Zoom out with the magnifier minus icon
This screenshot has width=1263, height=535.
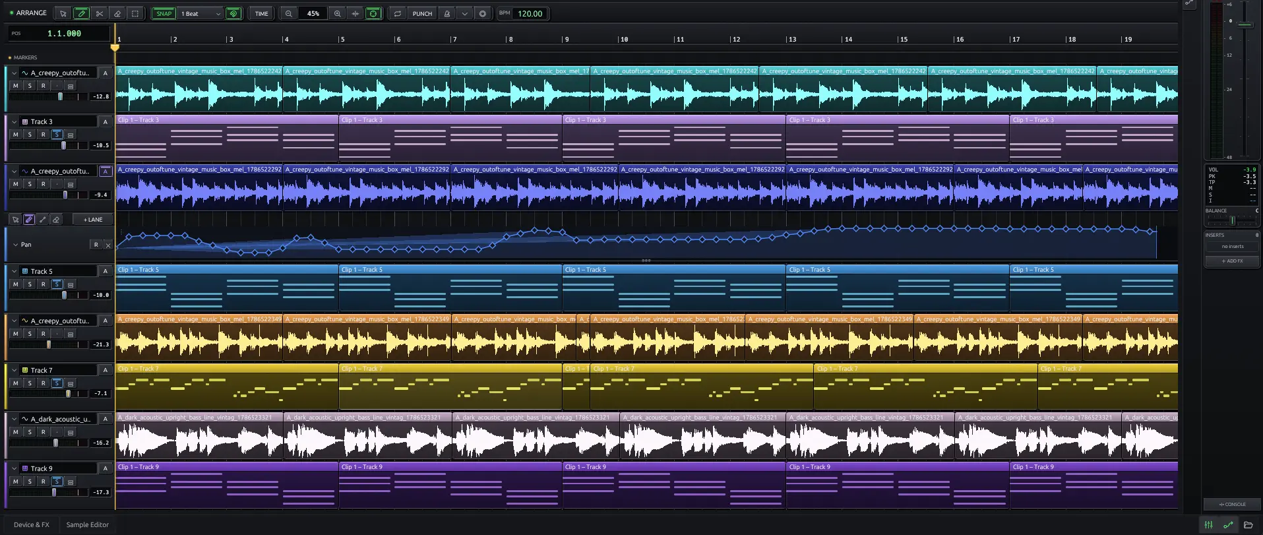tap(288, 13)
